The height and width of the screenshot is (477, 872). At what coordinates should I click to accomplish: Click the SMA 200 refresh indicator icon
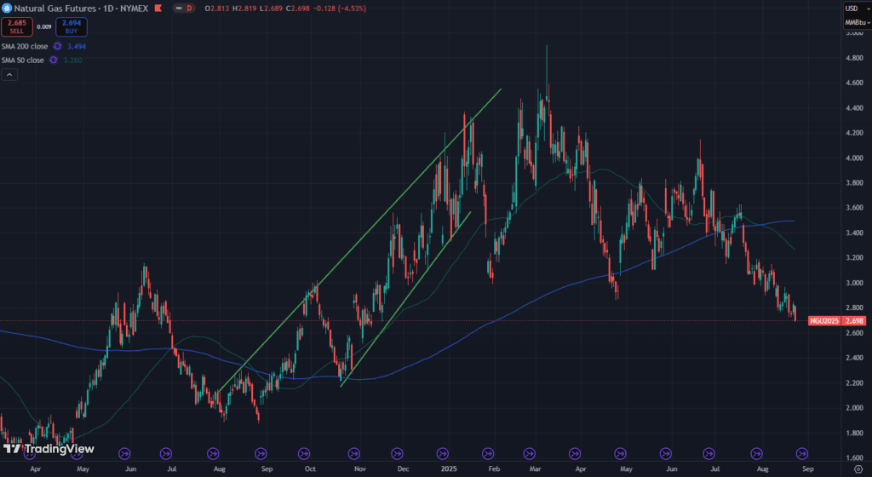click(x=57, y=46)
